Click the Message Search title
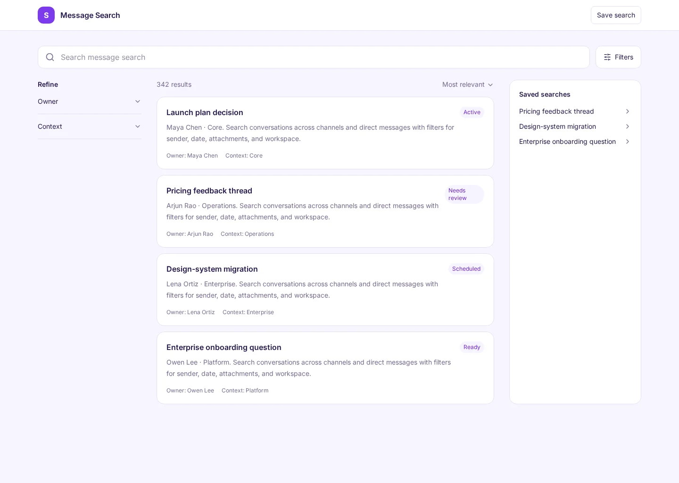This screenshot has width=679, height=483. (x=90, y=15)
